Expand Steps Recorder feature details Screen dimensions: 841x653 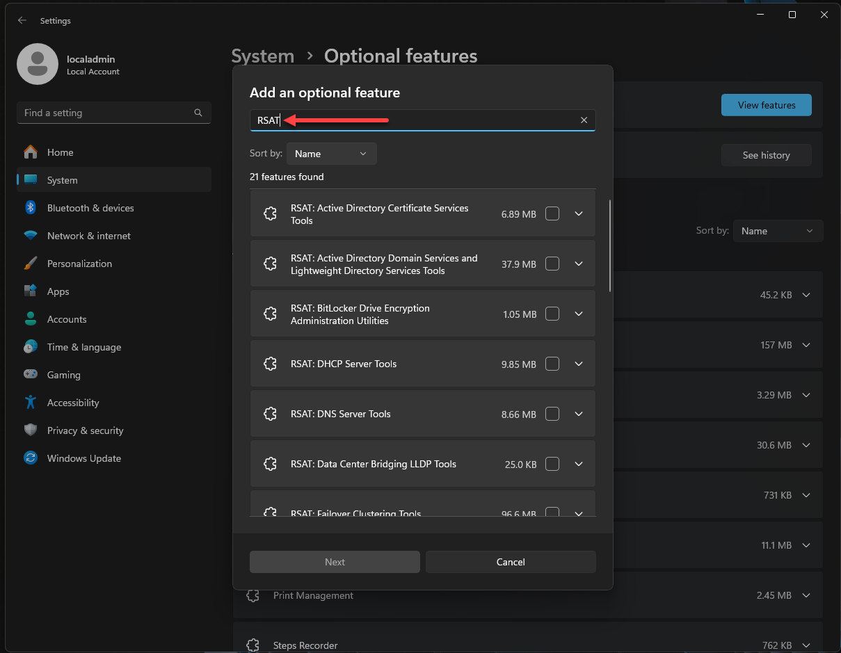(806, 645)
